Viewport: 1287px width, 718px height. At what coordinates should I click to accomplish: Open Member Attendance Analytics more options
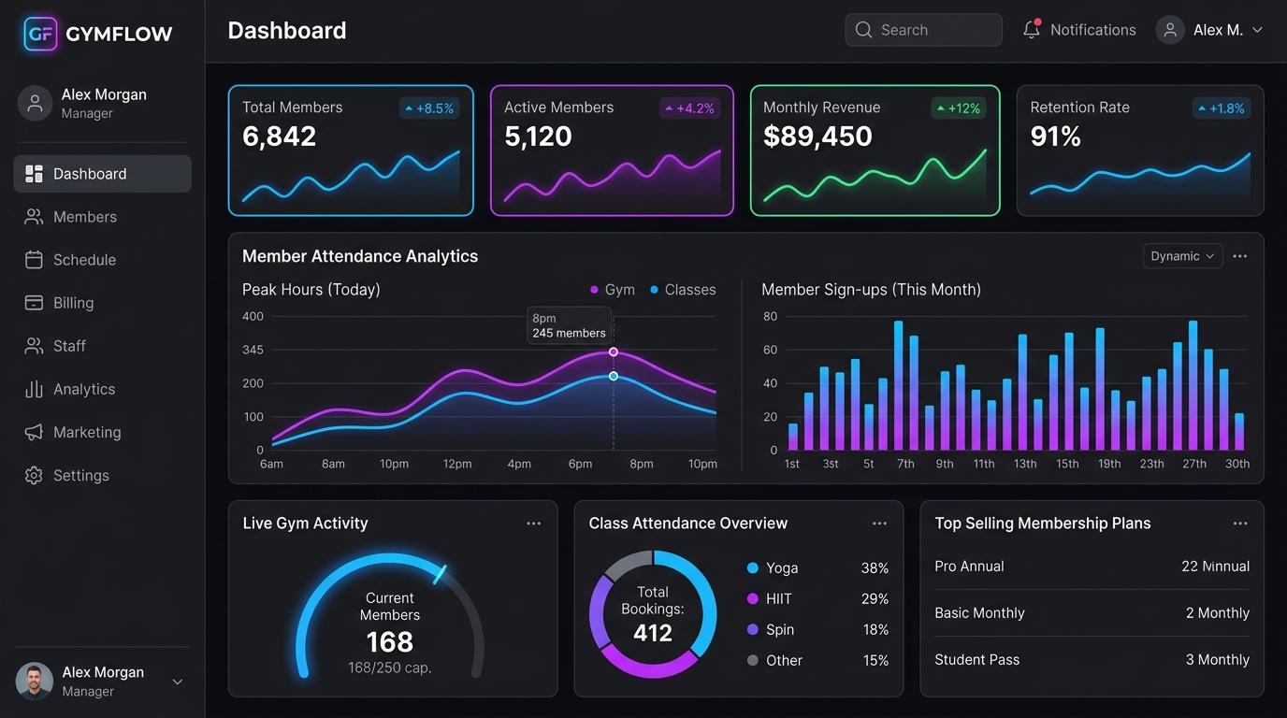[1240, 256]
